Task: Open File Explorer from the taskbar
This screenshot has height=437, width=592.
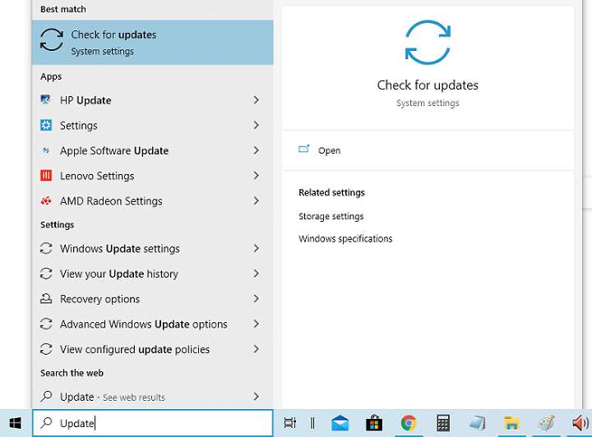Action: tap(511, 423)
